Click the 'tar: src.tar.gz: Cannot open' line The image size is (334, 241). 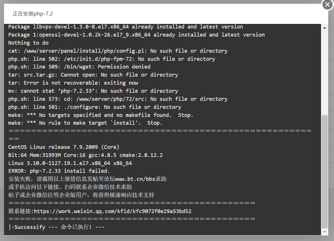coord(93,75)
